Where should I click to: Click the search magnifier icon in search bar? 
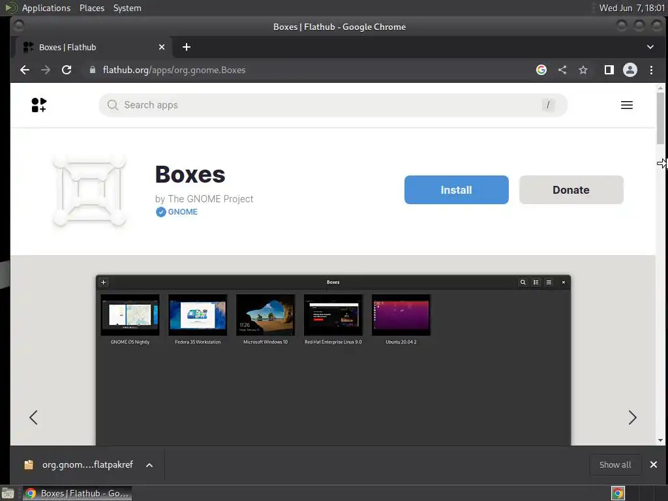(x=112, y=105)
